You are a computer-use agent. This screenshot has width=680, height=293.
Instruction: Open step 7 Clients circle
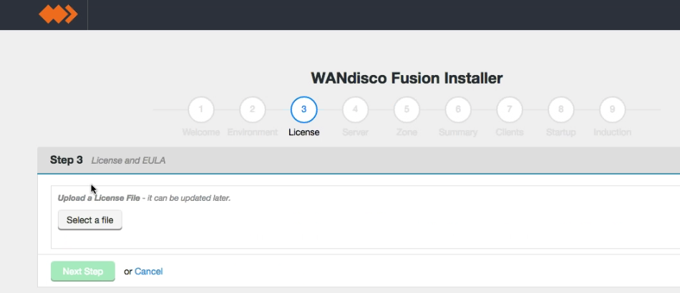coord(510,109)
